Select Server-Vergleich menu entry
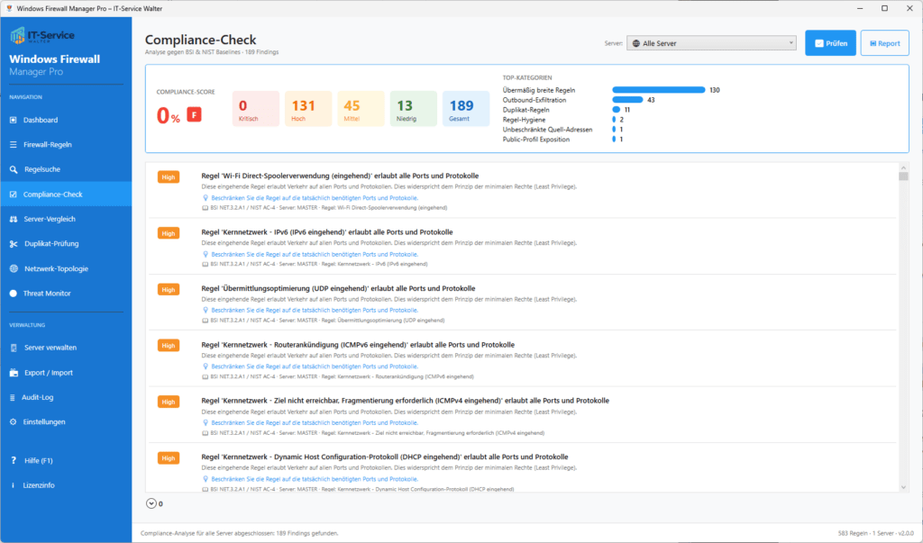Screen dimensions: 923x543 click(66, 219)
